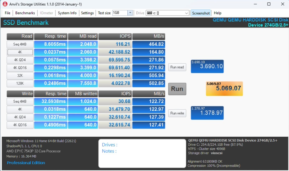Click the Screenshot toolbar button
The height and width of the screenshot is (171, 289).
pos(201,13)
